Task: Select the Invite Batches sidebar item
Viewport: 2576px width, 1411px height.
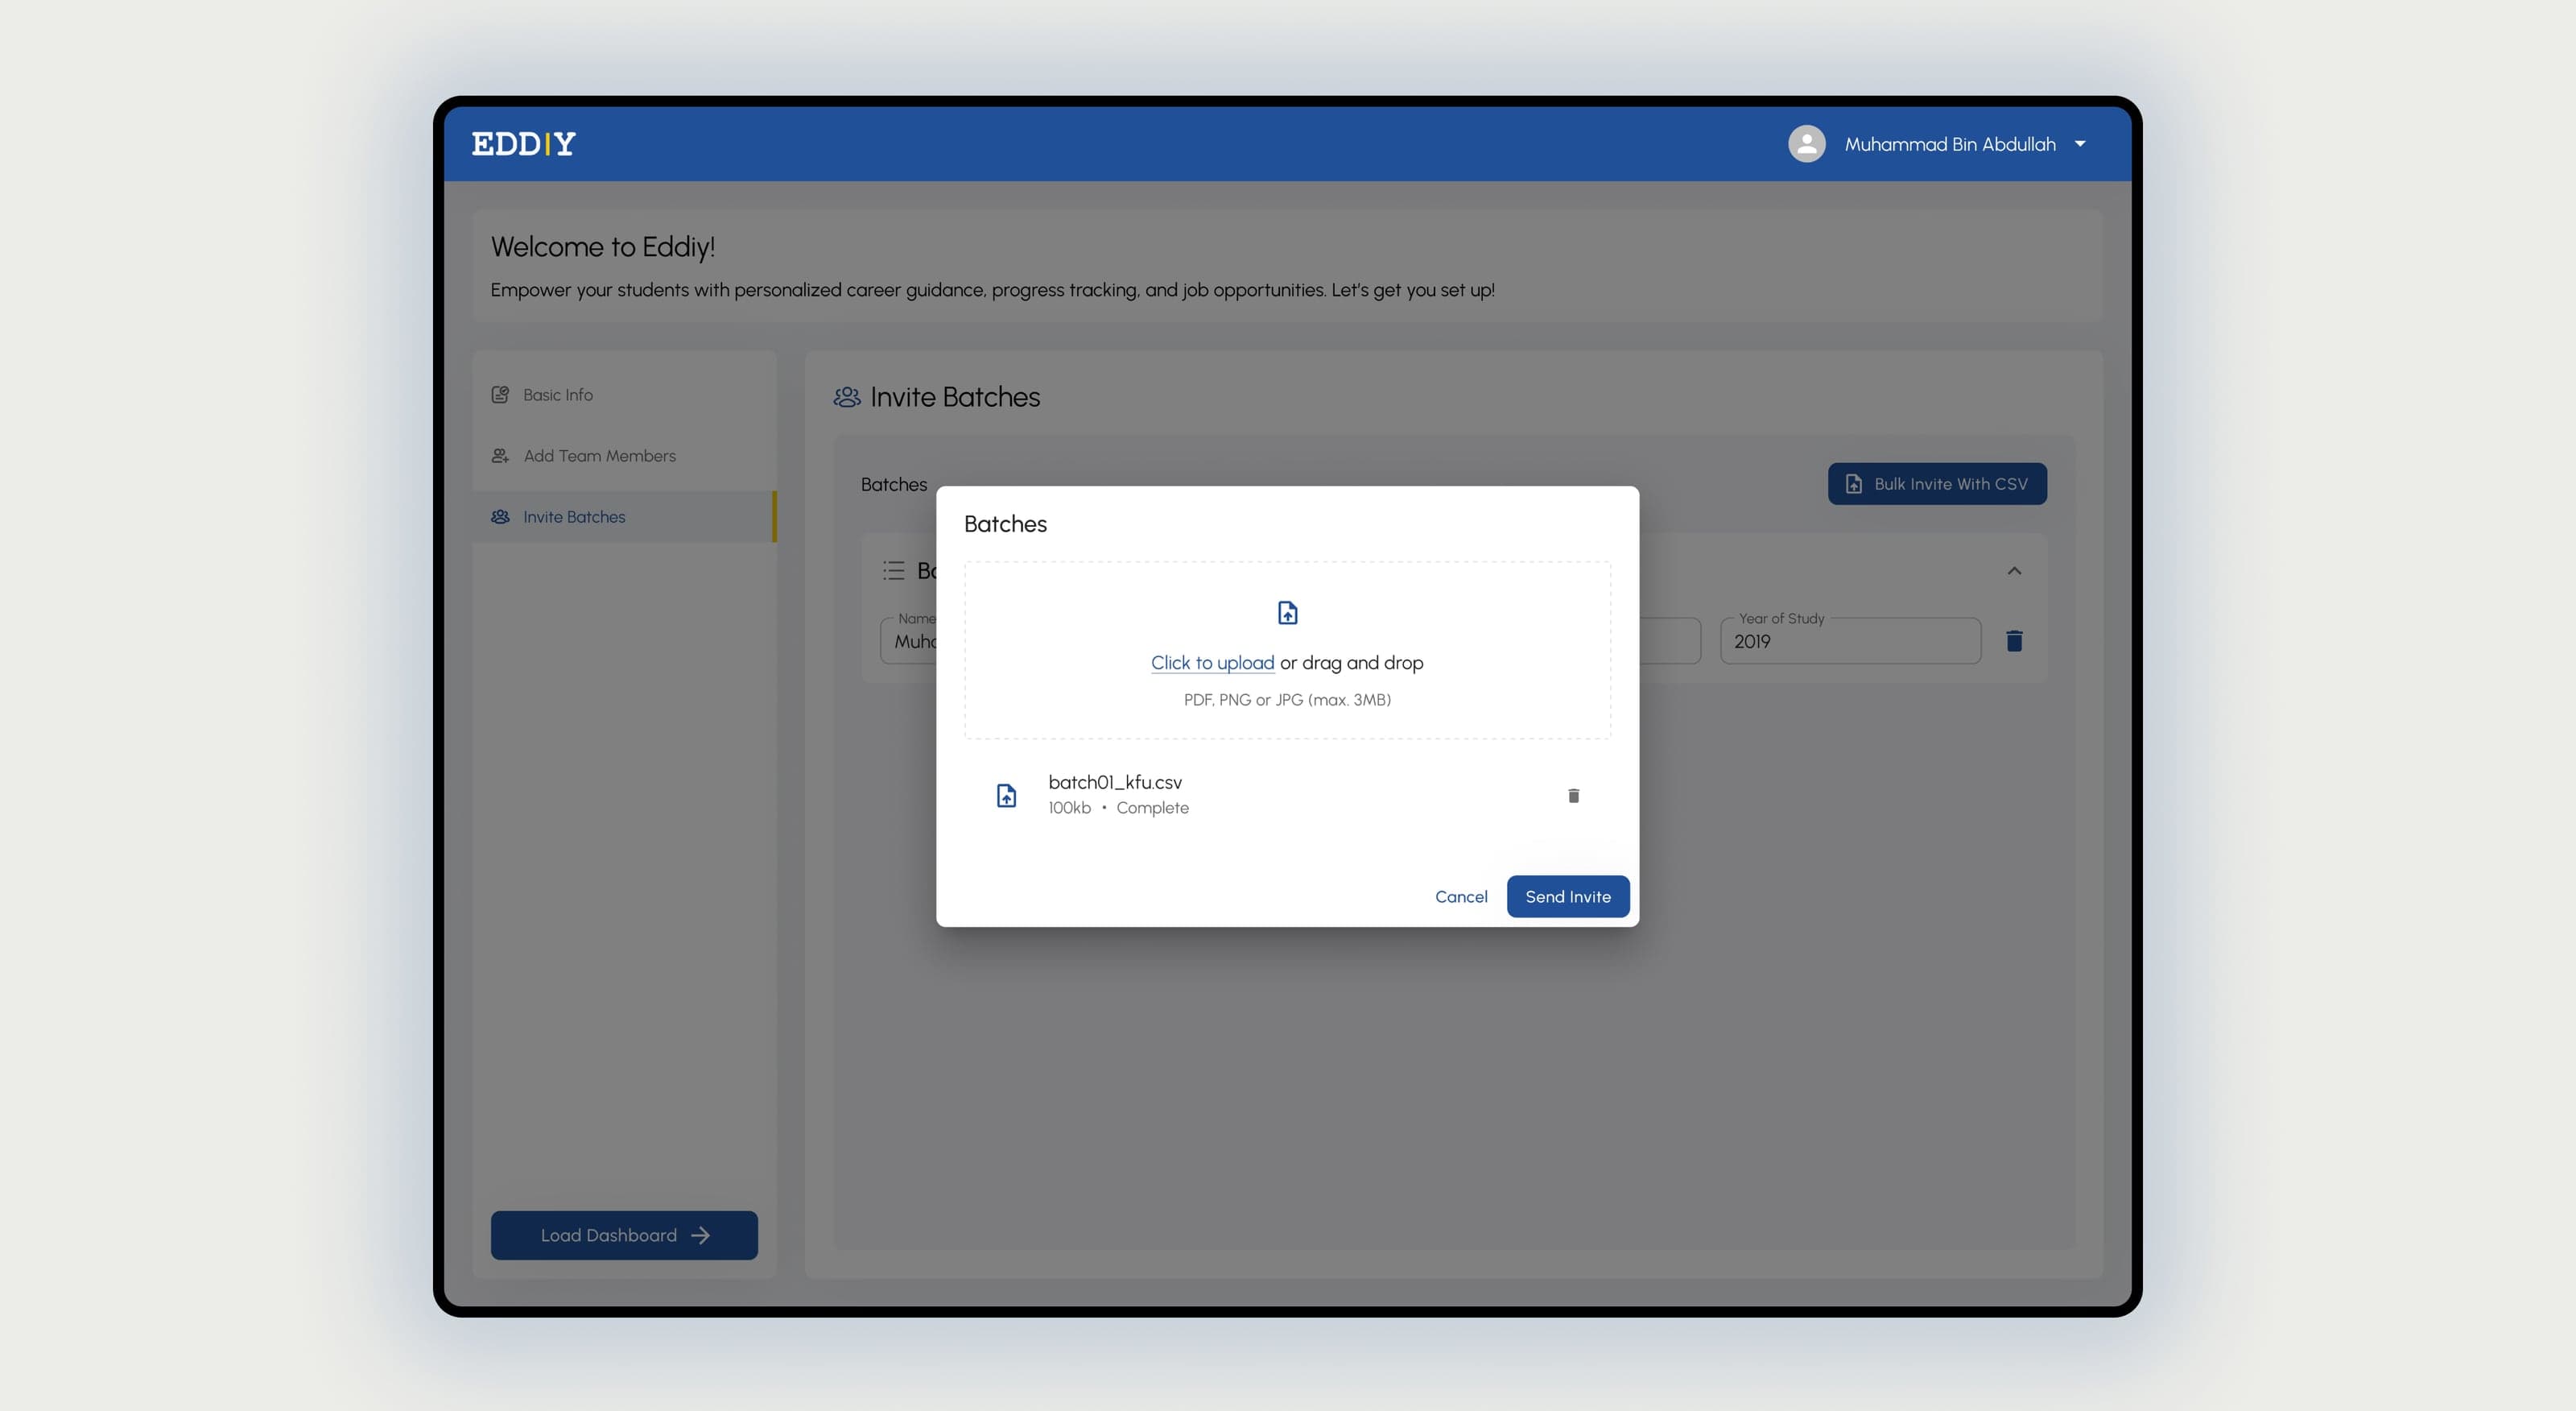Action: pyautogui.click(x=624, y=517)
